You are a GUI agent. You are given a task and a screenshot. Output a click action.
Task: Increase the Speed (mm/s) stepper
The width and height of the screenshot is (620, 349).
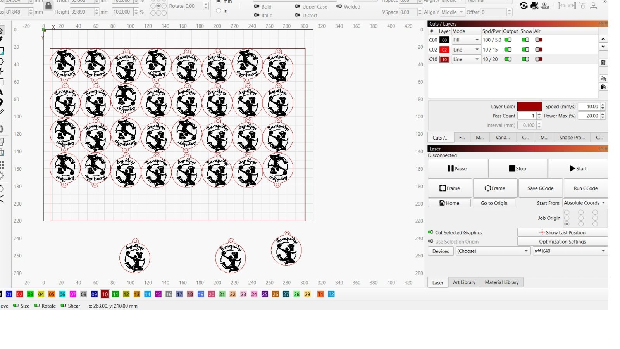click(x=603, y=105)
